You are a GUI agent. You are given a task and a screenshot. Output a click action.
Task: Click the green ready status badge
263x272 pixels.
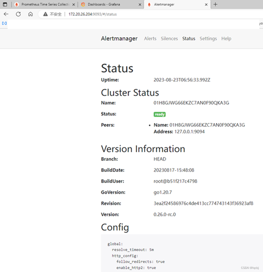click(x=159, y=114)
